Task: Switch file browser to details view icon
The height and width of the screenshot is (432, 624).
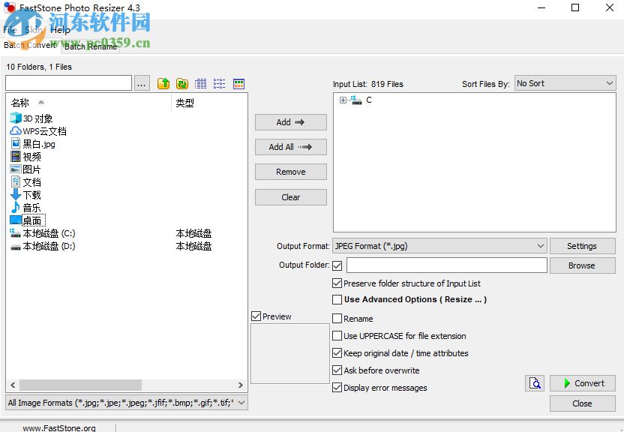Action: pos(200,83)
